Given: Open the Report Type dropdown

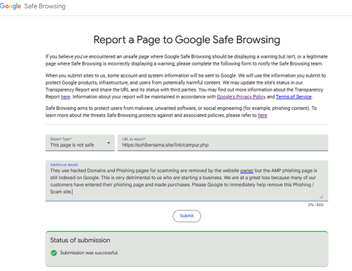Looking at the screenshot, I should coord(80,143).
